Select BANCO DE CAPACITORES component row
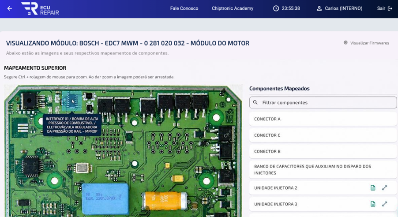398x217 pixels. coord(323,169)
